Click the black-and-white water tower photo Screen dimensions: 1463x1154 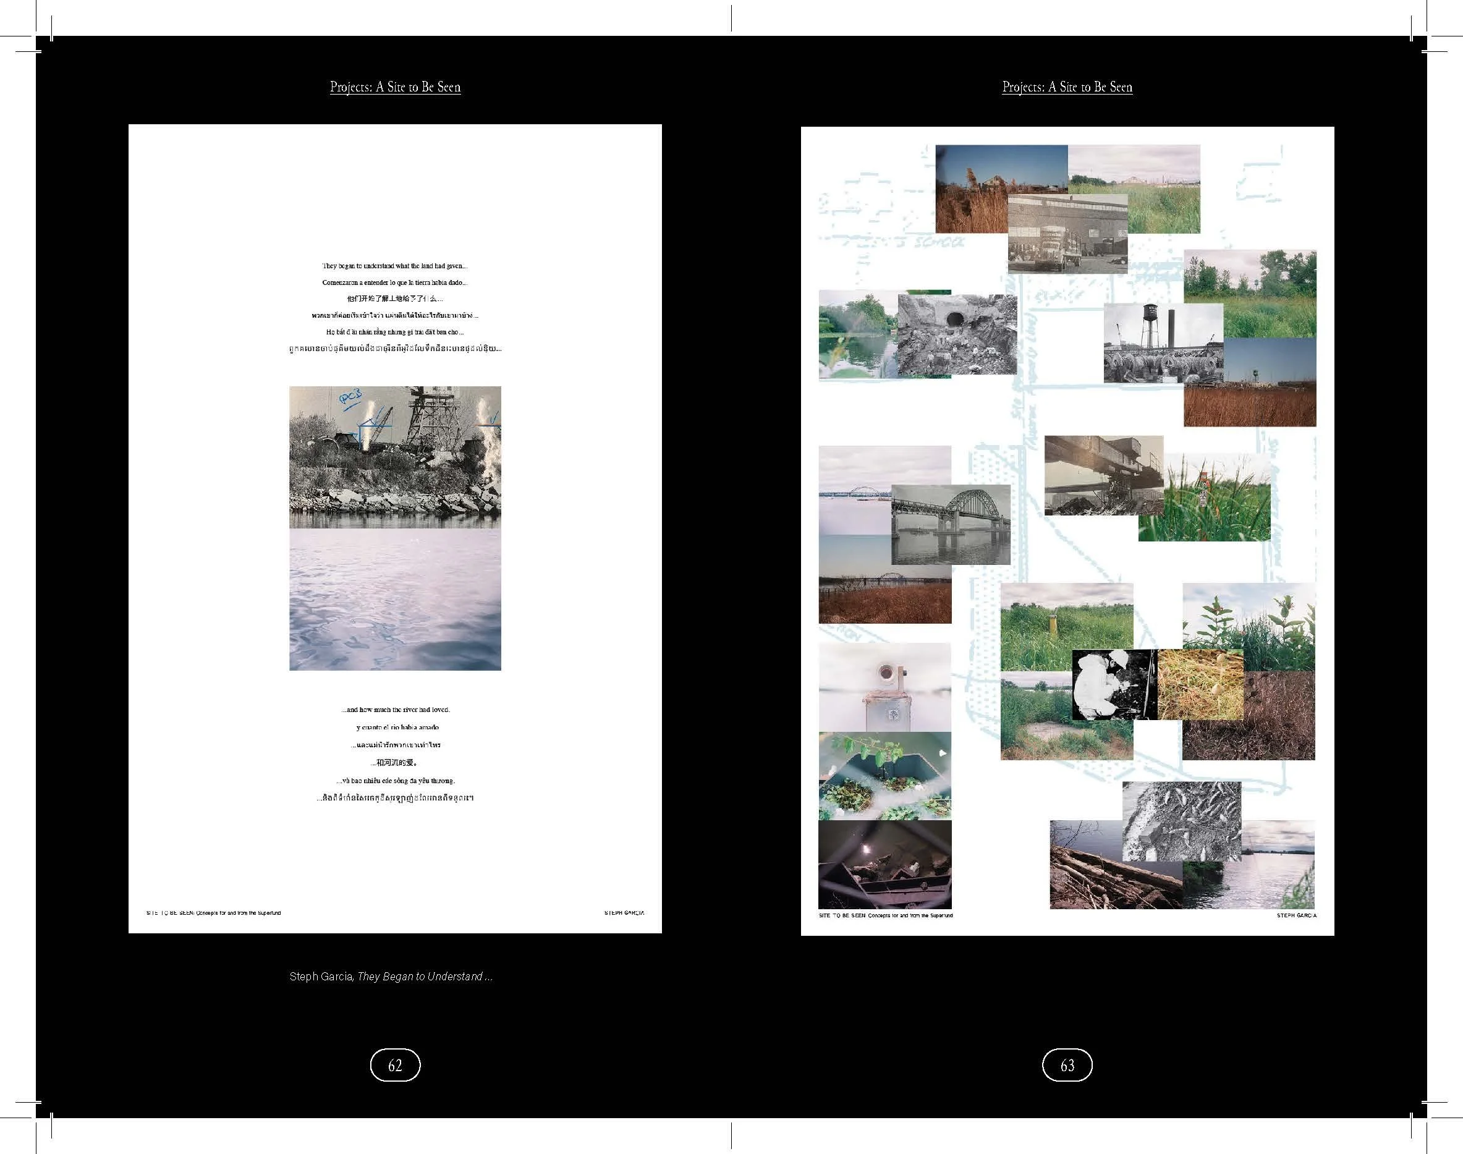point(1163,342)
